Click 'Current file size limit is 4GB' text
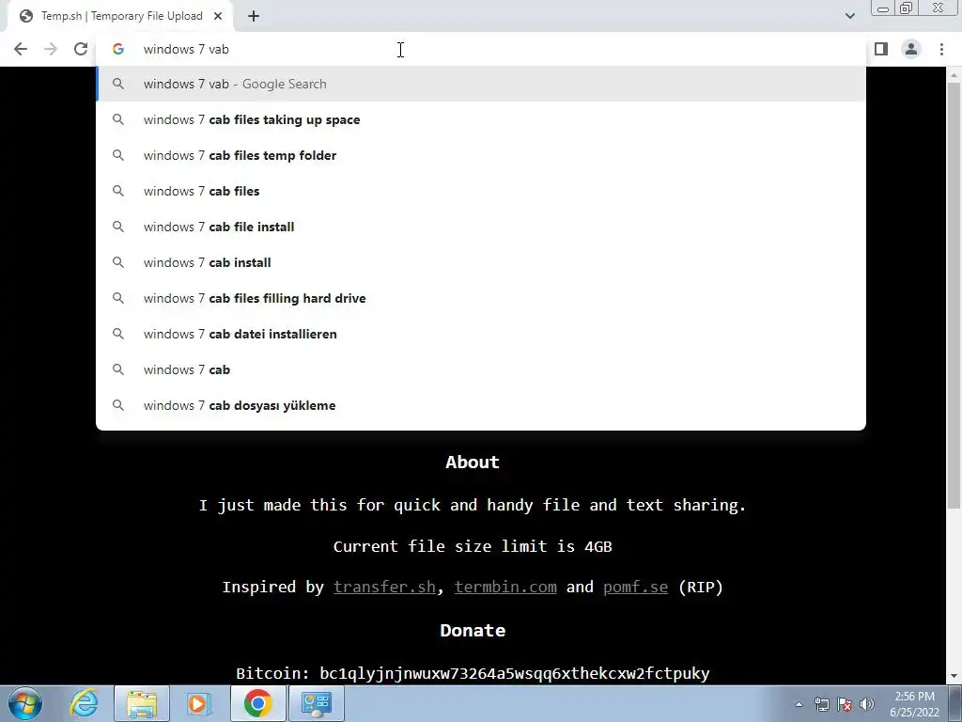 (x=473, y=546)
